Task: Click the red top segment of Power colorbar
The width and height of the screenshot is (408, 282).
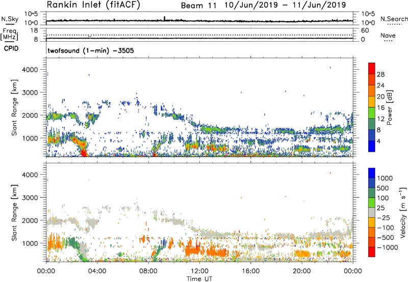Action: [372, 68]
